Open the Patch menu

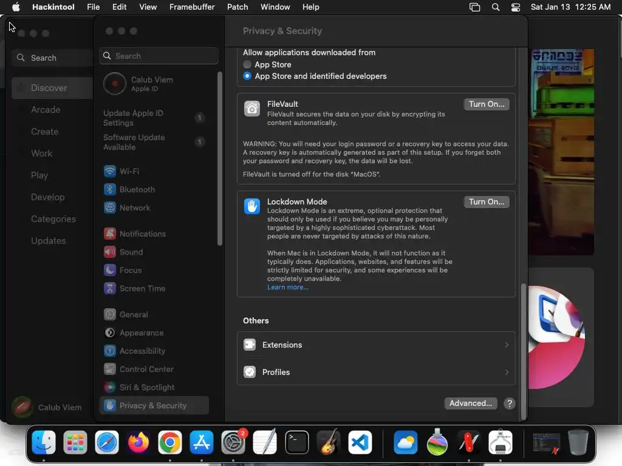238,7
